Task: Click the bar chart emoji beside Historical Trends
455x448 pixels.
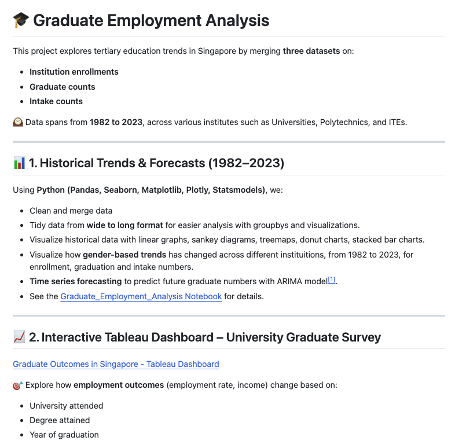Action: [19, 163]
